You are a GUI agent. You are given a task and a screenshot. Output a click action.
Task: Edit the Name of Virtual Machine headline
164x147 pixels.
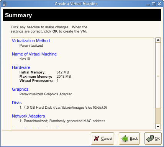pyautogui.click(x=34, y=54)
